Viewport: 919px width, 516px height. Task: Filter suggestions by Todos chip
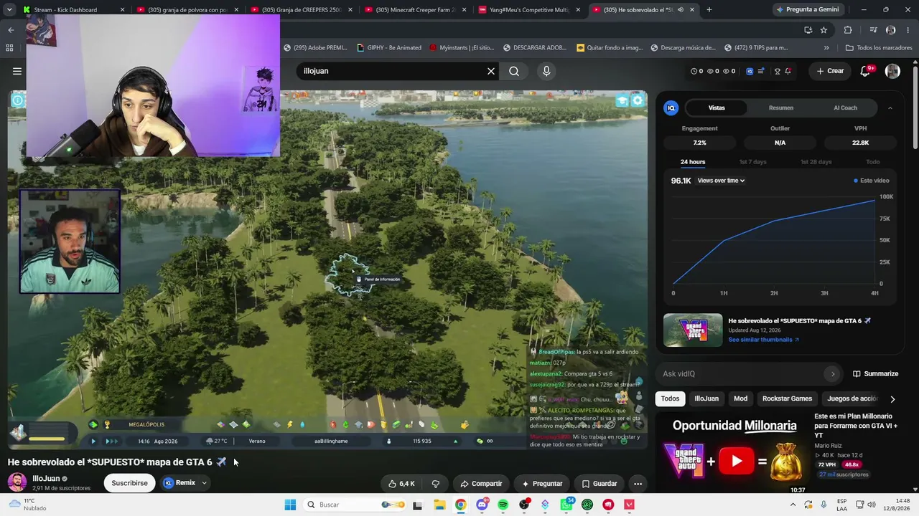point(670,399)
